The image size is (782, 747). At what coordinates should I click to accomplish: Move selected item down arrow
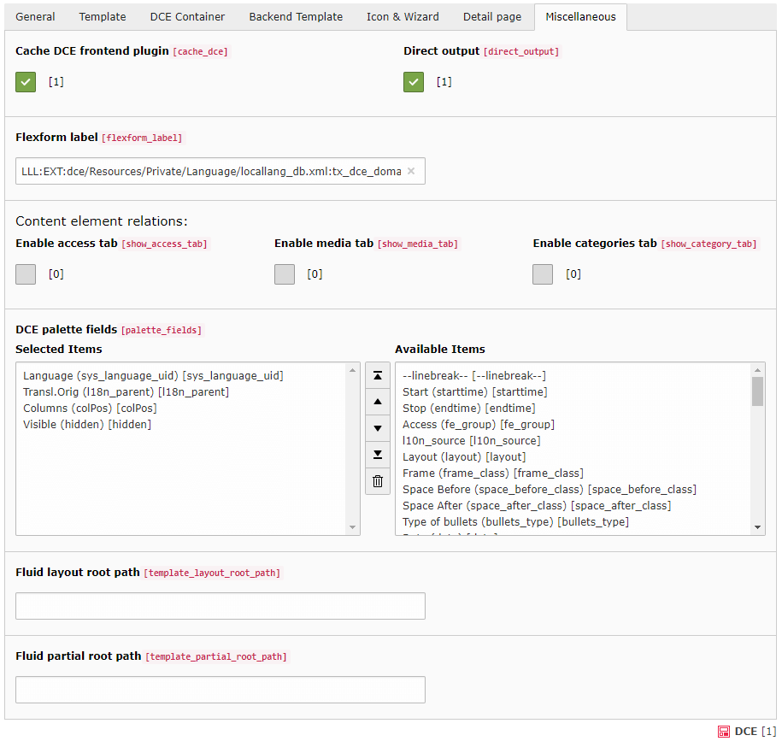[x=378, y=428]
